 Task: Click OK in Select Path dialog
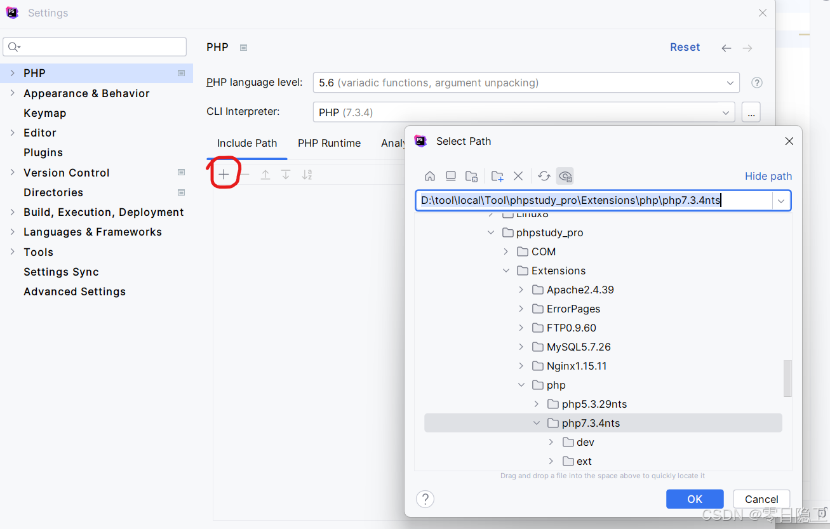[x=695, y=499]
